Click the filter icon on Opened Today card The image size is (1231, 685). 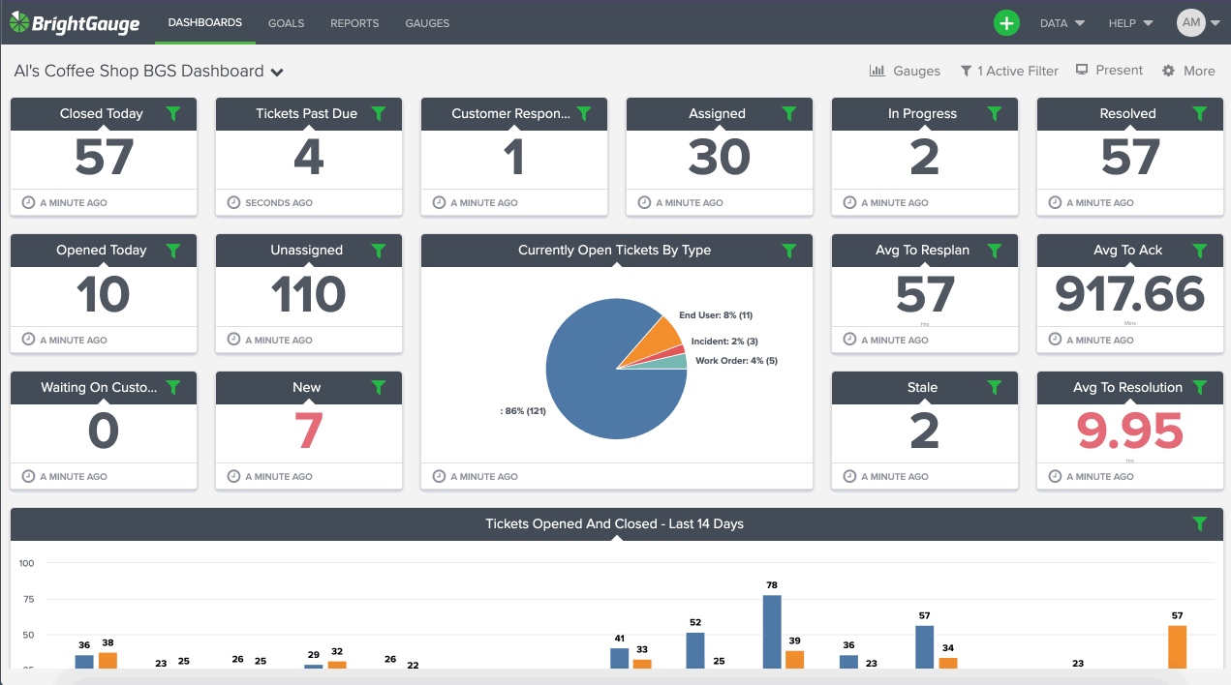coord(173,251)
